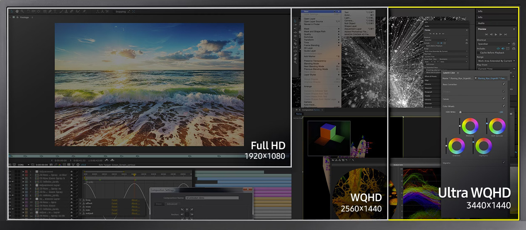
Task: Open 50% magnification dropdown under viewer
Action: click(24, 165)
